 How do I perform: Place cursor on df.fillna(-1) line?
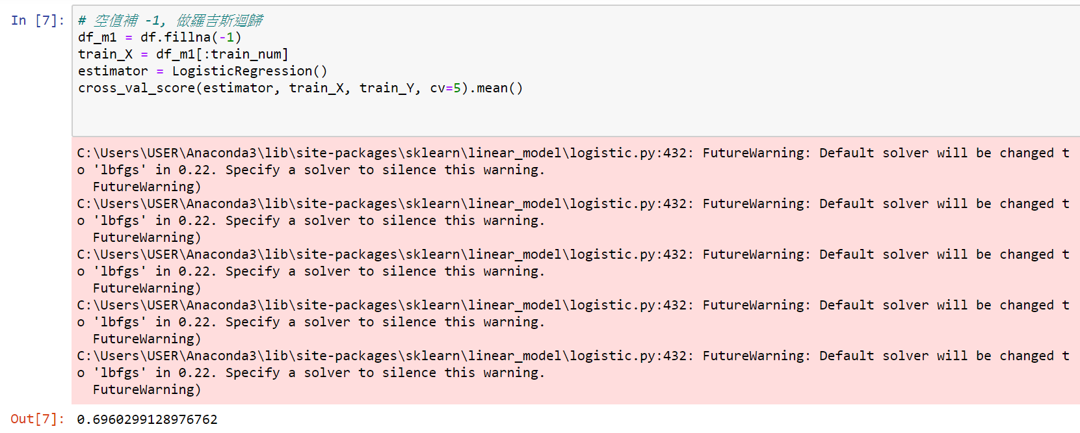(159, 38)
